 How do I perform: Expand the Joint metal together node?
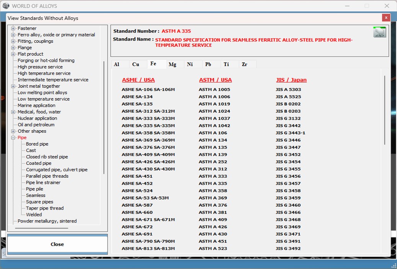point(13,86)
